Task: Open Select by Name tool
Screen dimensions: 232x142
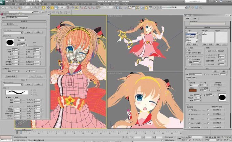Action: 36,7
